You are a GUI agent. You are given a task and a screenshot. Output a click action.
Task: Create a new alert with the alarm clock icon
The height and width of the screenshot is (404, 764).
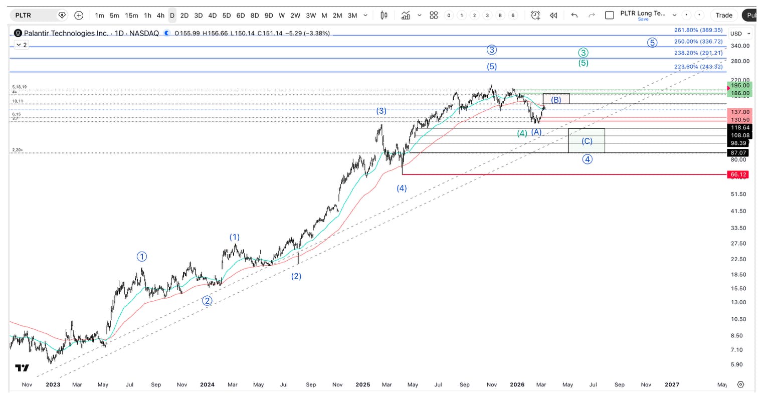[x=535, y=15]
